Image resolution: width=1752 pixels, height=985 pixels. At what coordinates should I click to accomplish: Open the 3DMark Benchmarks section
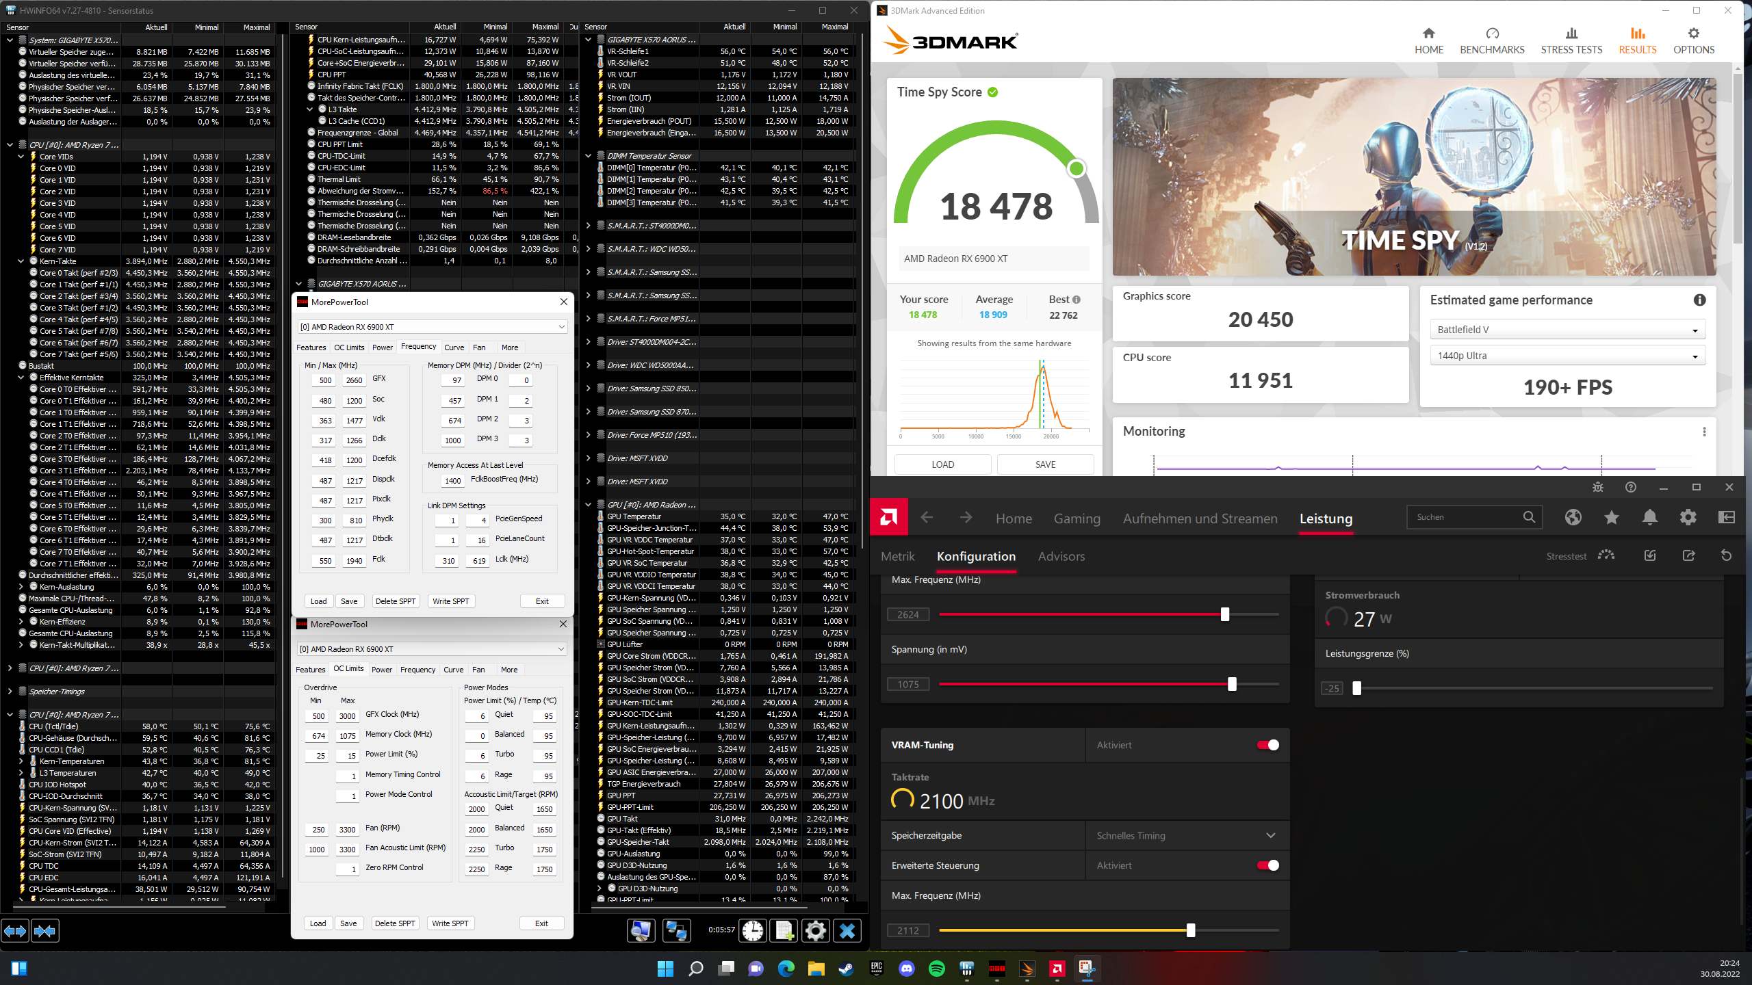1492,40
